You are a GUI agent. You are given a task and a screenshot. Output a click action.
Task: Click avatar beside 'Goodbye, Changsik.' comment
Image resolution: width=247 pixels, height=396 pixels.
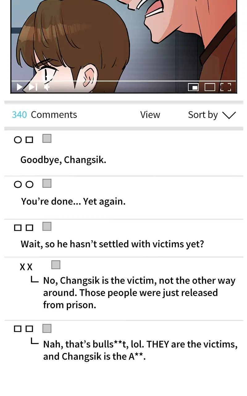(47, 138)
